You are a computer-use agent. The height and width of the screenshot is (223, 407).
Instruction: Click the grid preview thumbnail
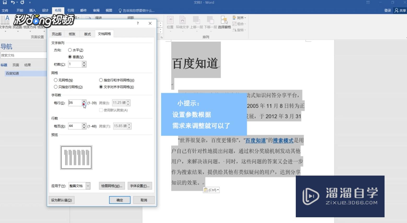pyautogui.click(x=76, y=158)
